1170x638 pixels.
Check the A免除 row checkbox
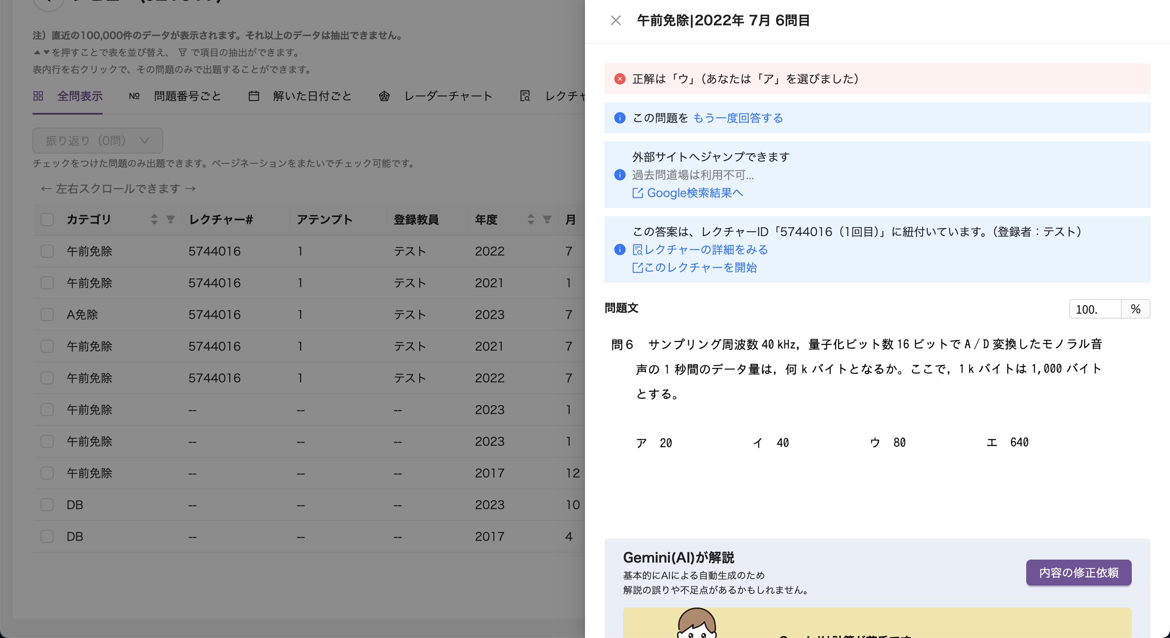point(47,315)
